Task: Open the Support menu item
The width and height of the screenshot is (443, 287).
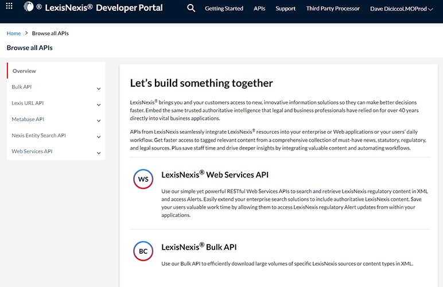Action: pyautogui.click(x=285, y=9)
